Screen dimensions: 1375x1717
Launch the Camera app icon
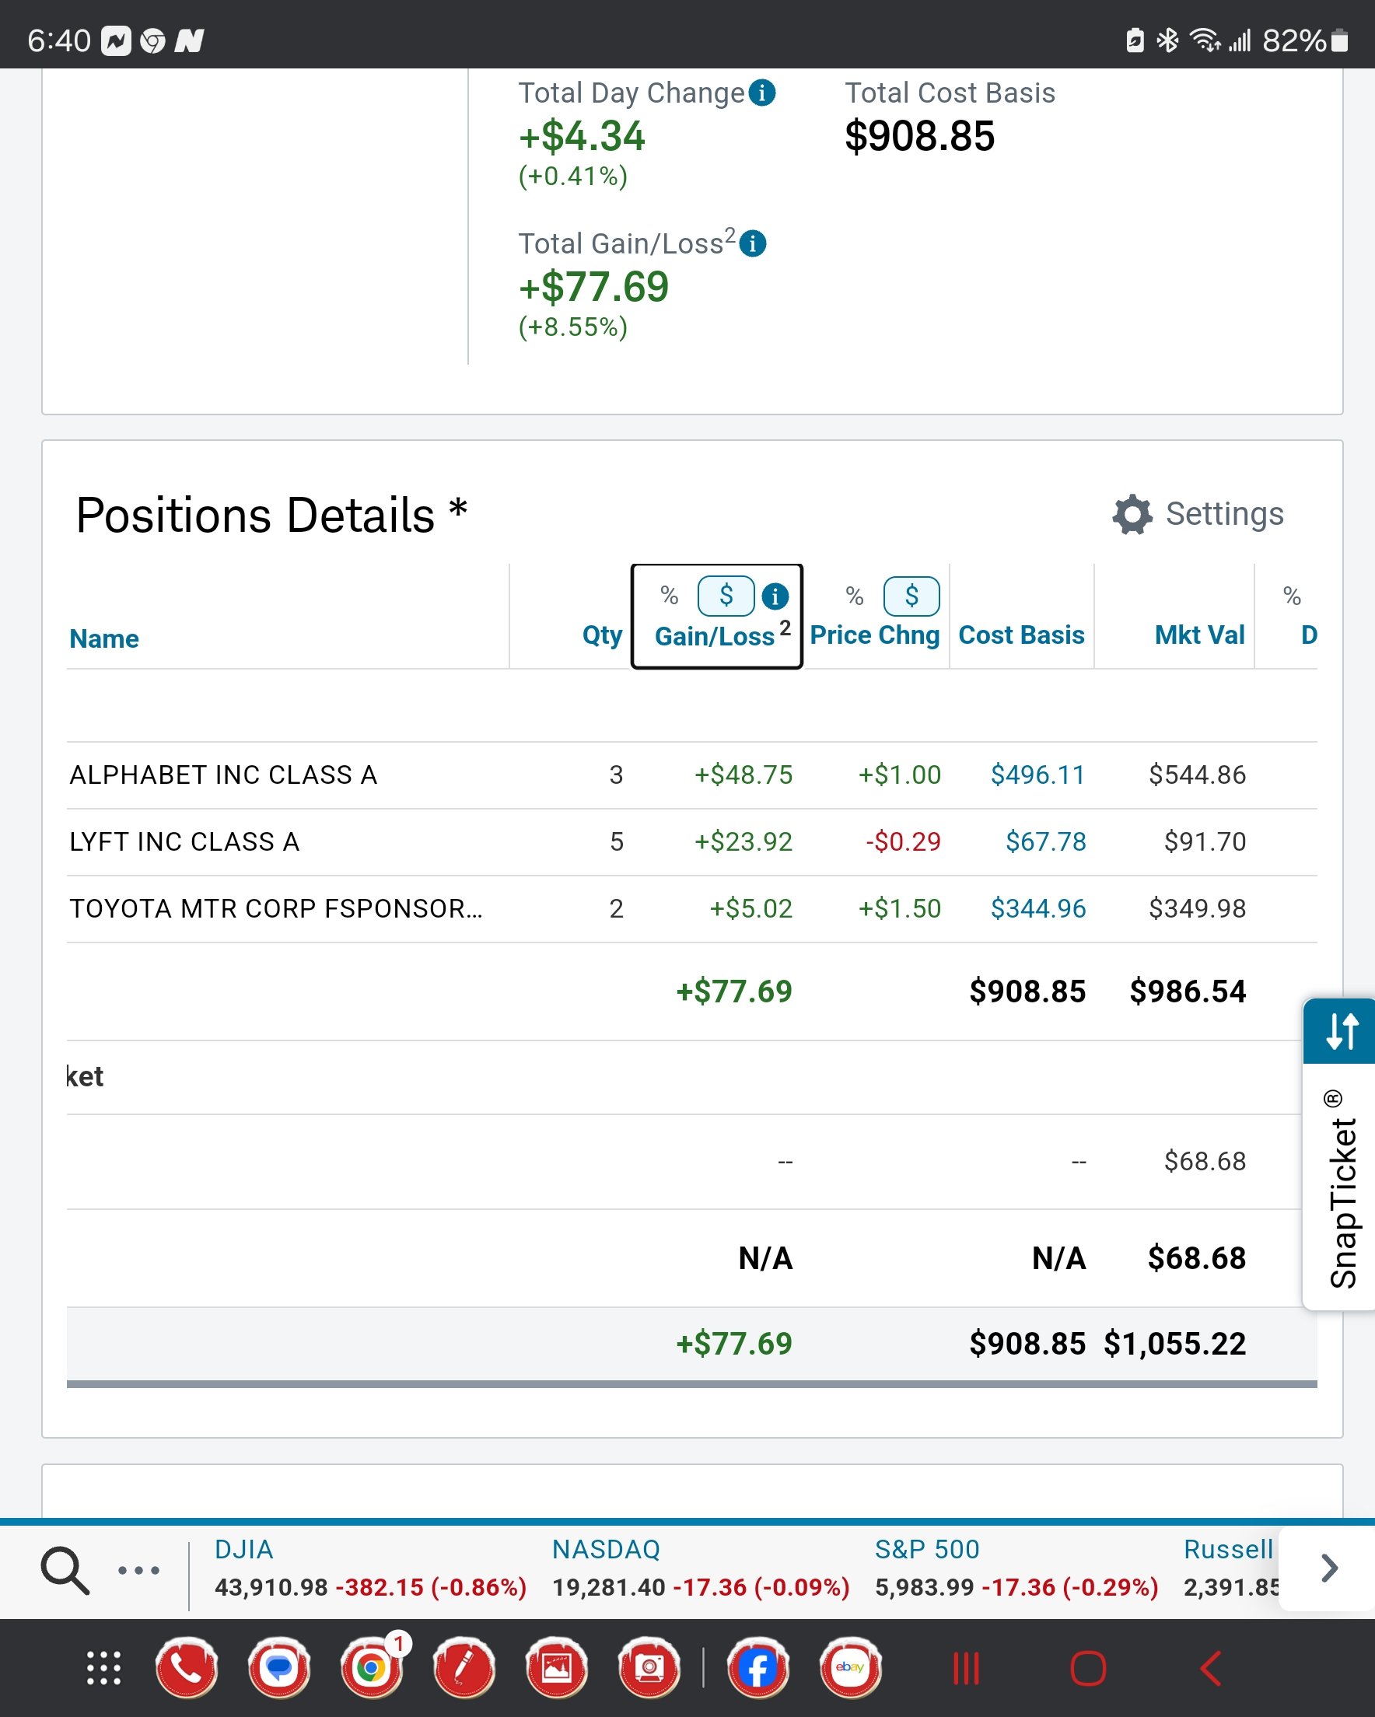[x=649, y=1668]
